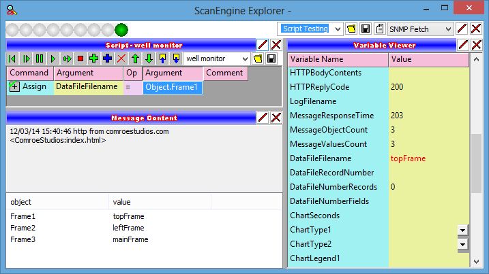Pause the running script
489x274 pixels.
pos(40,59)
